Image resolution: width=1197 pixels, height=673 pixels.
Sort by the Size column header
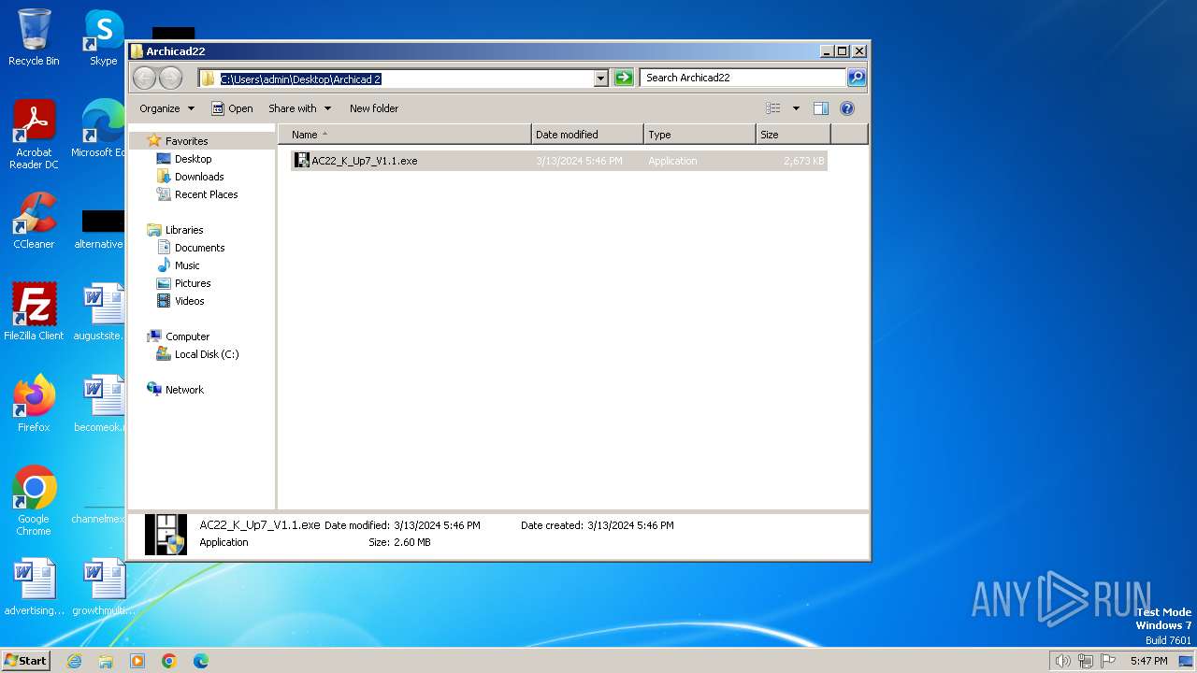pos(793,135)
